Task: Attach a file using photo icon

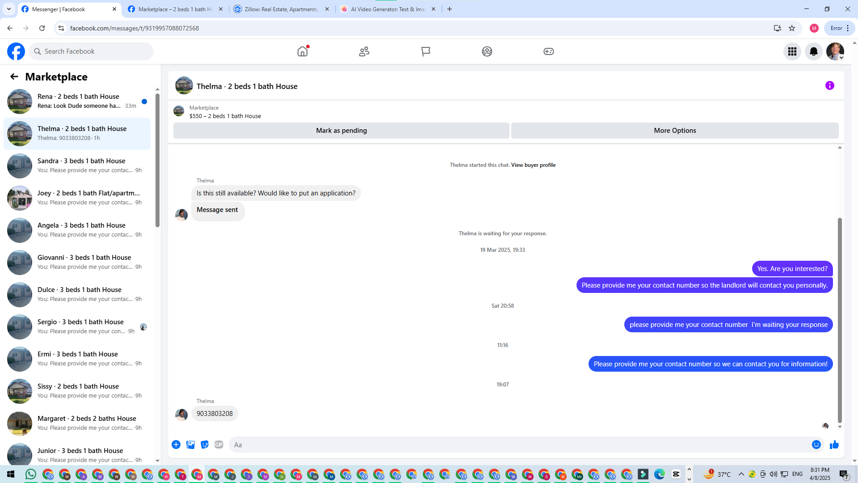Action: pyautogui.click(x=190, y=445)
